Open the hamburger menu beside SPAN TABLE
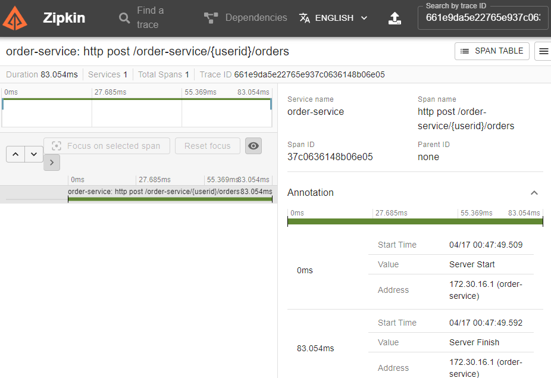This screenshot has width=551, height=378. 543,51
